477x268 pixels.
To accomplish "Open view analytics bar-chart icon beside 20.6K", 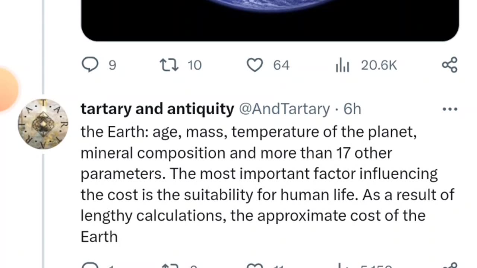I will click(x=342, y=66).
